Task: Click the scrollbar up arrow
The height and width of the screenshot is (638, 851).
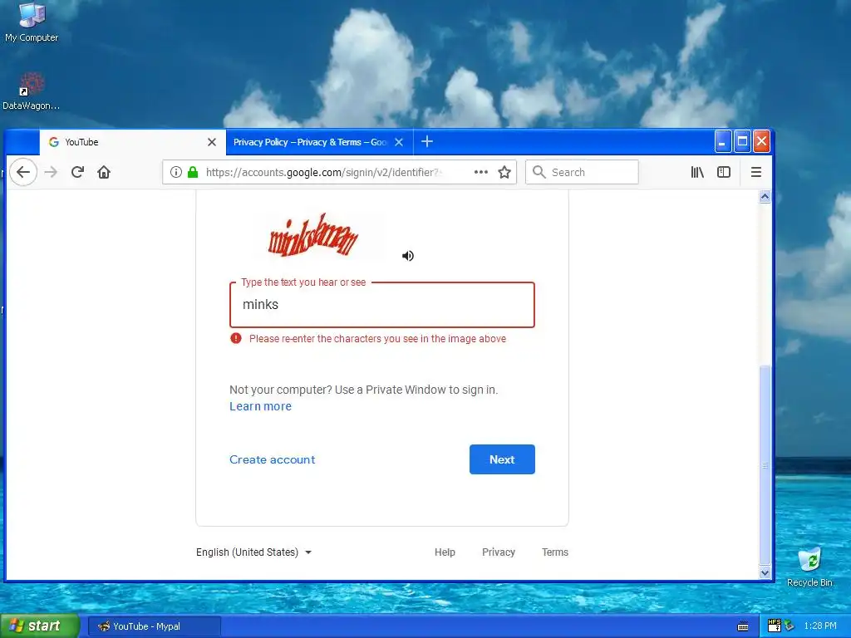Action: coord(765,196)
